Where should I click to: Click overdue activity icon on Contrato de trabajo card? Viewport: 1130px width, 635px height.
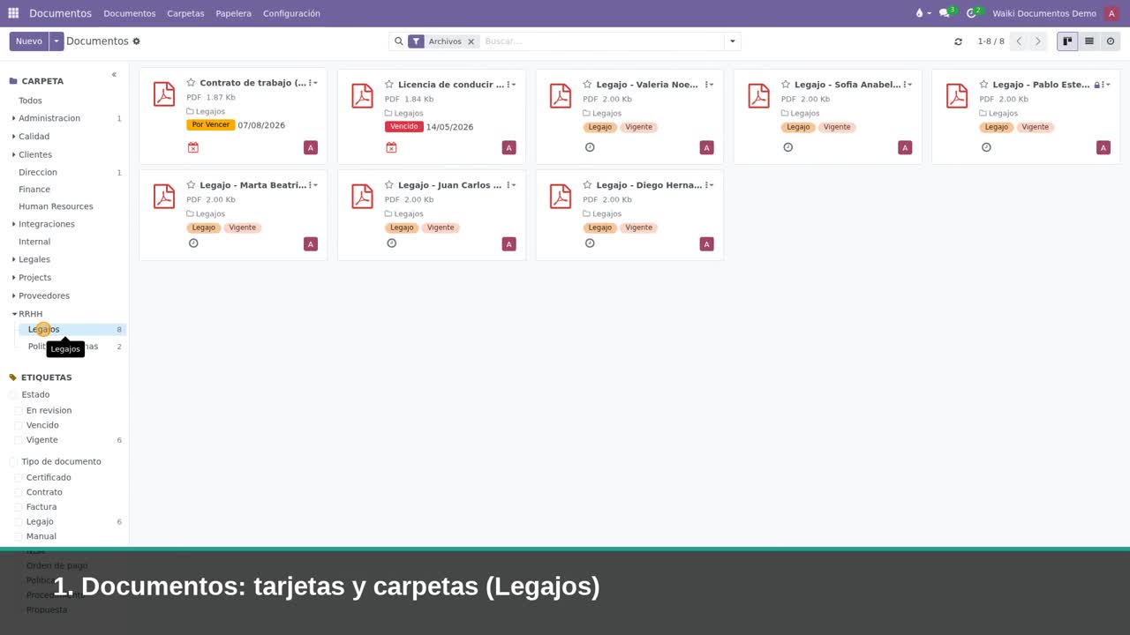tap(193, 147)
